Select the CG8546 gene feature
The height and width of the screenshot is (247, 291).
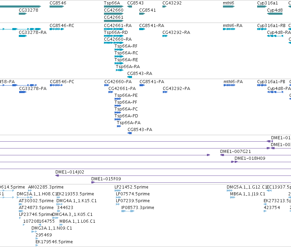[x=57, y=6]
